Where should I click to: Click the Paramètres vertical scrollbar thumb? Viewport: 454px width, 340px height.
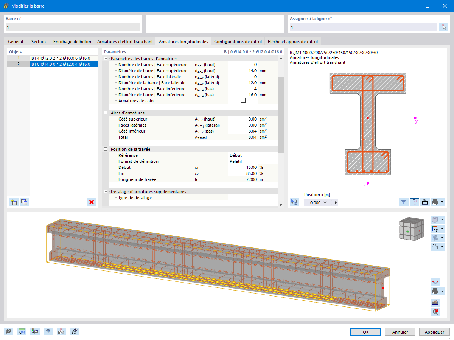tap(281, 114)
